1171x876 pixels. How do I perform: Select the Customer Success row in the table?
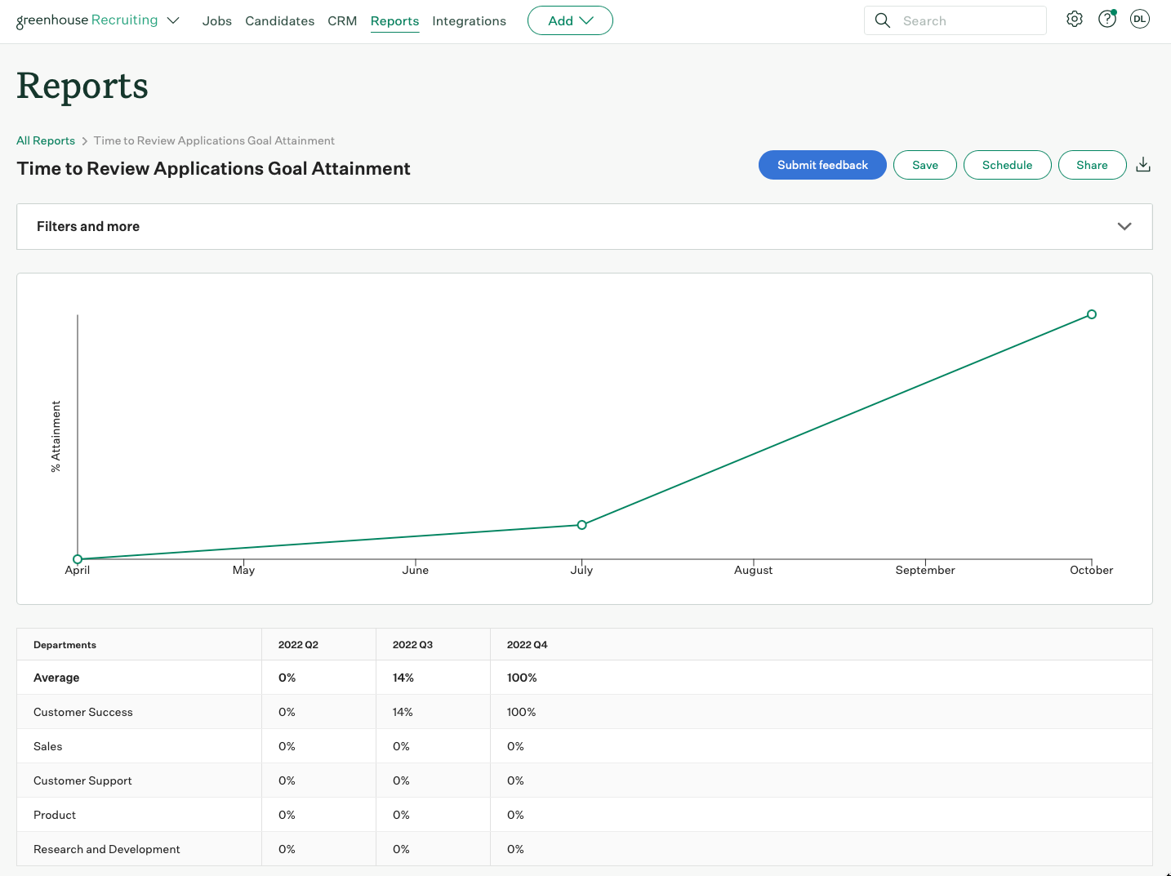pos(82,711)
